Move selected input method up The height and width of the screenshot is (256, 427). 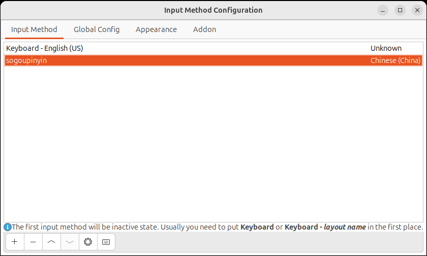coord(51,242)
